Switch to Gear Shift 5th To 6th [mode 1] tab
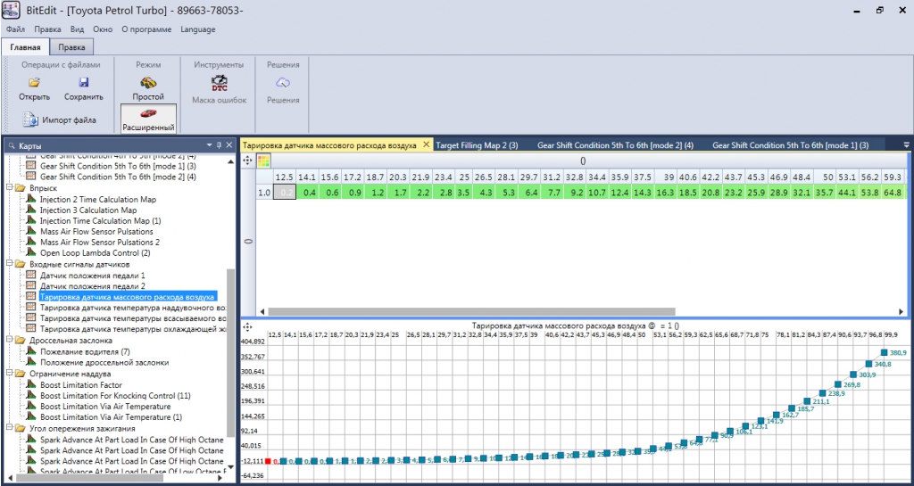The image size is (914, 486). pos(791,145)
